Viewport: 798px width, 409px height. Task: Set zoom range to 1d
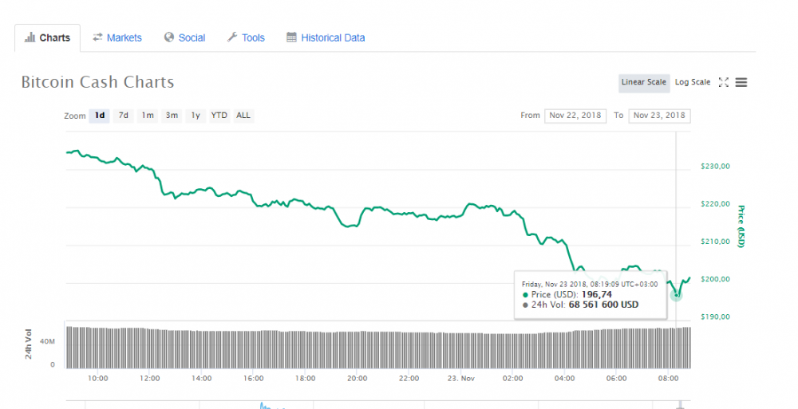[99, 116]
